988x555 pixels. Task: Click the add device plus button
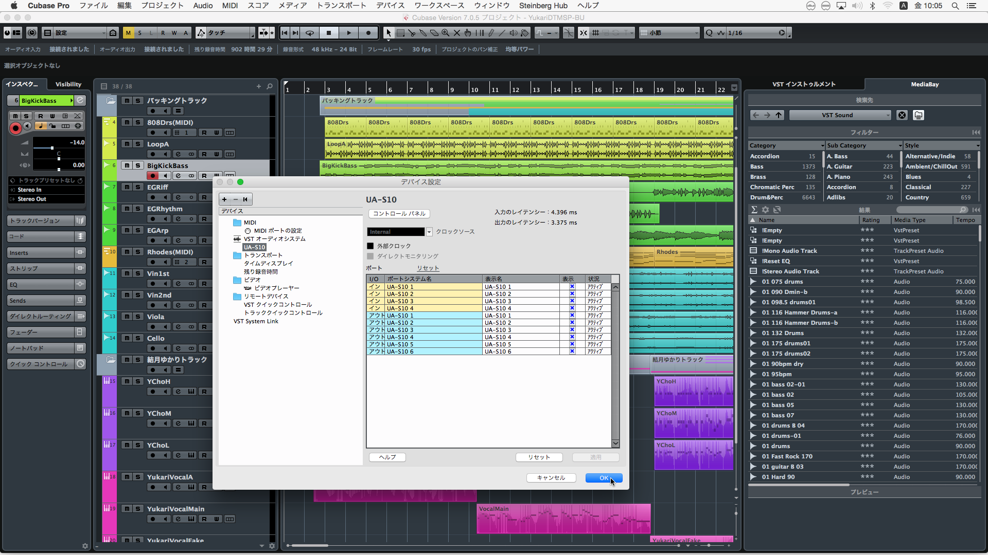click(224, 199)
